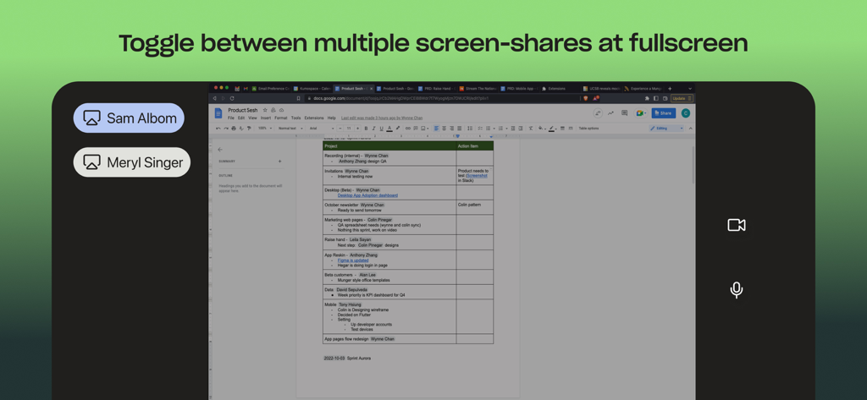Viewport: 867px width, 400px height.
Task: Click the Add comment toolbar icon
Action: click(x=416, y=129)
